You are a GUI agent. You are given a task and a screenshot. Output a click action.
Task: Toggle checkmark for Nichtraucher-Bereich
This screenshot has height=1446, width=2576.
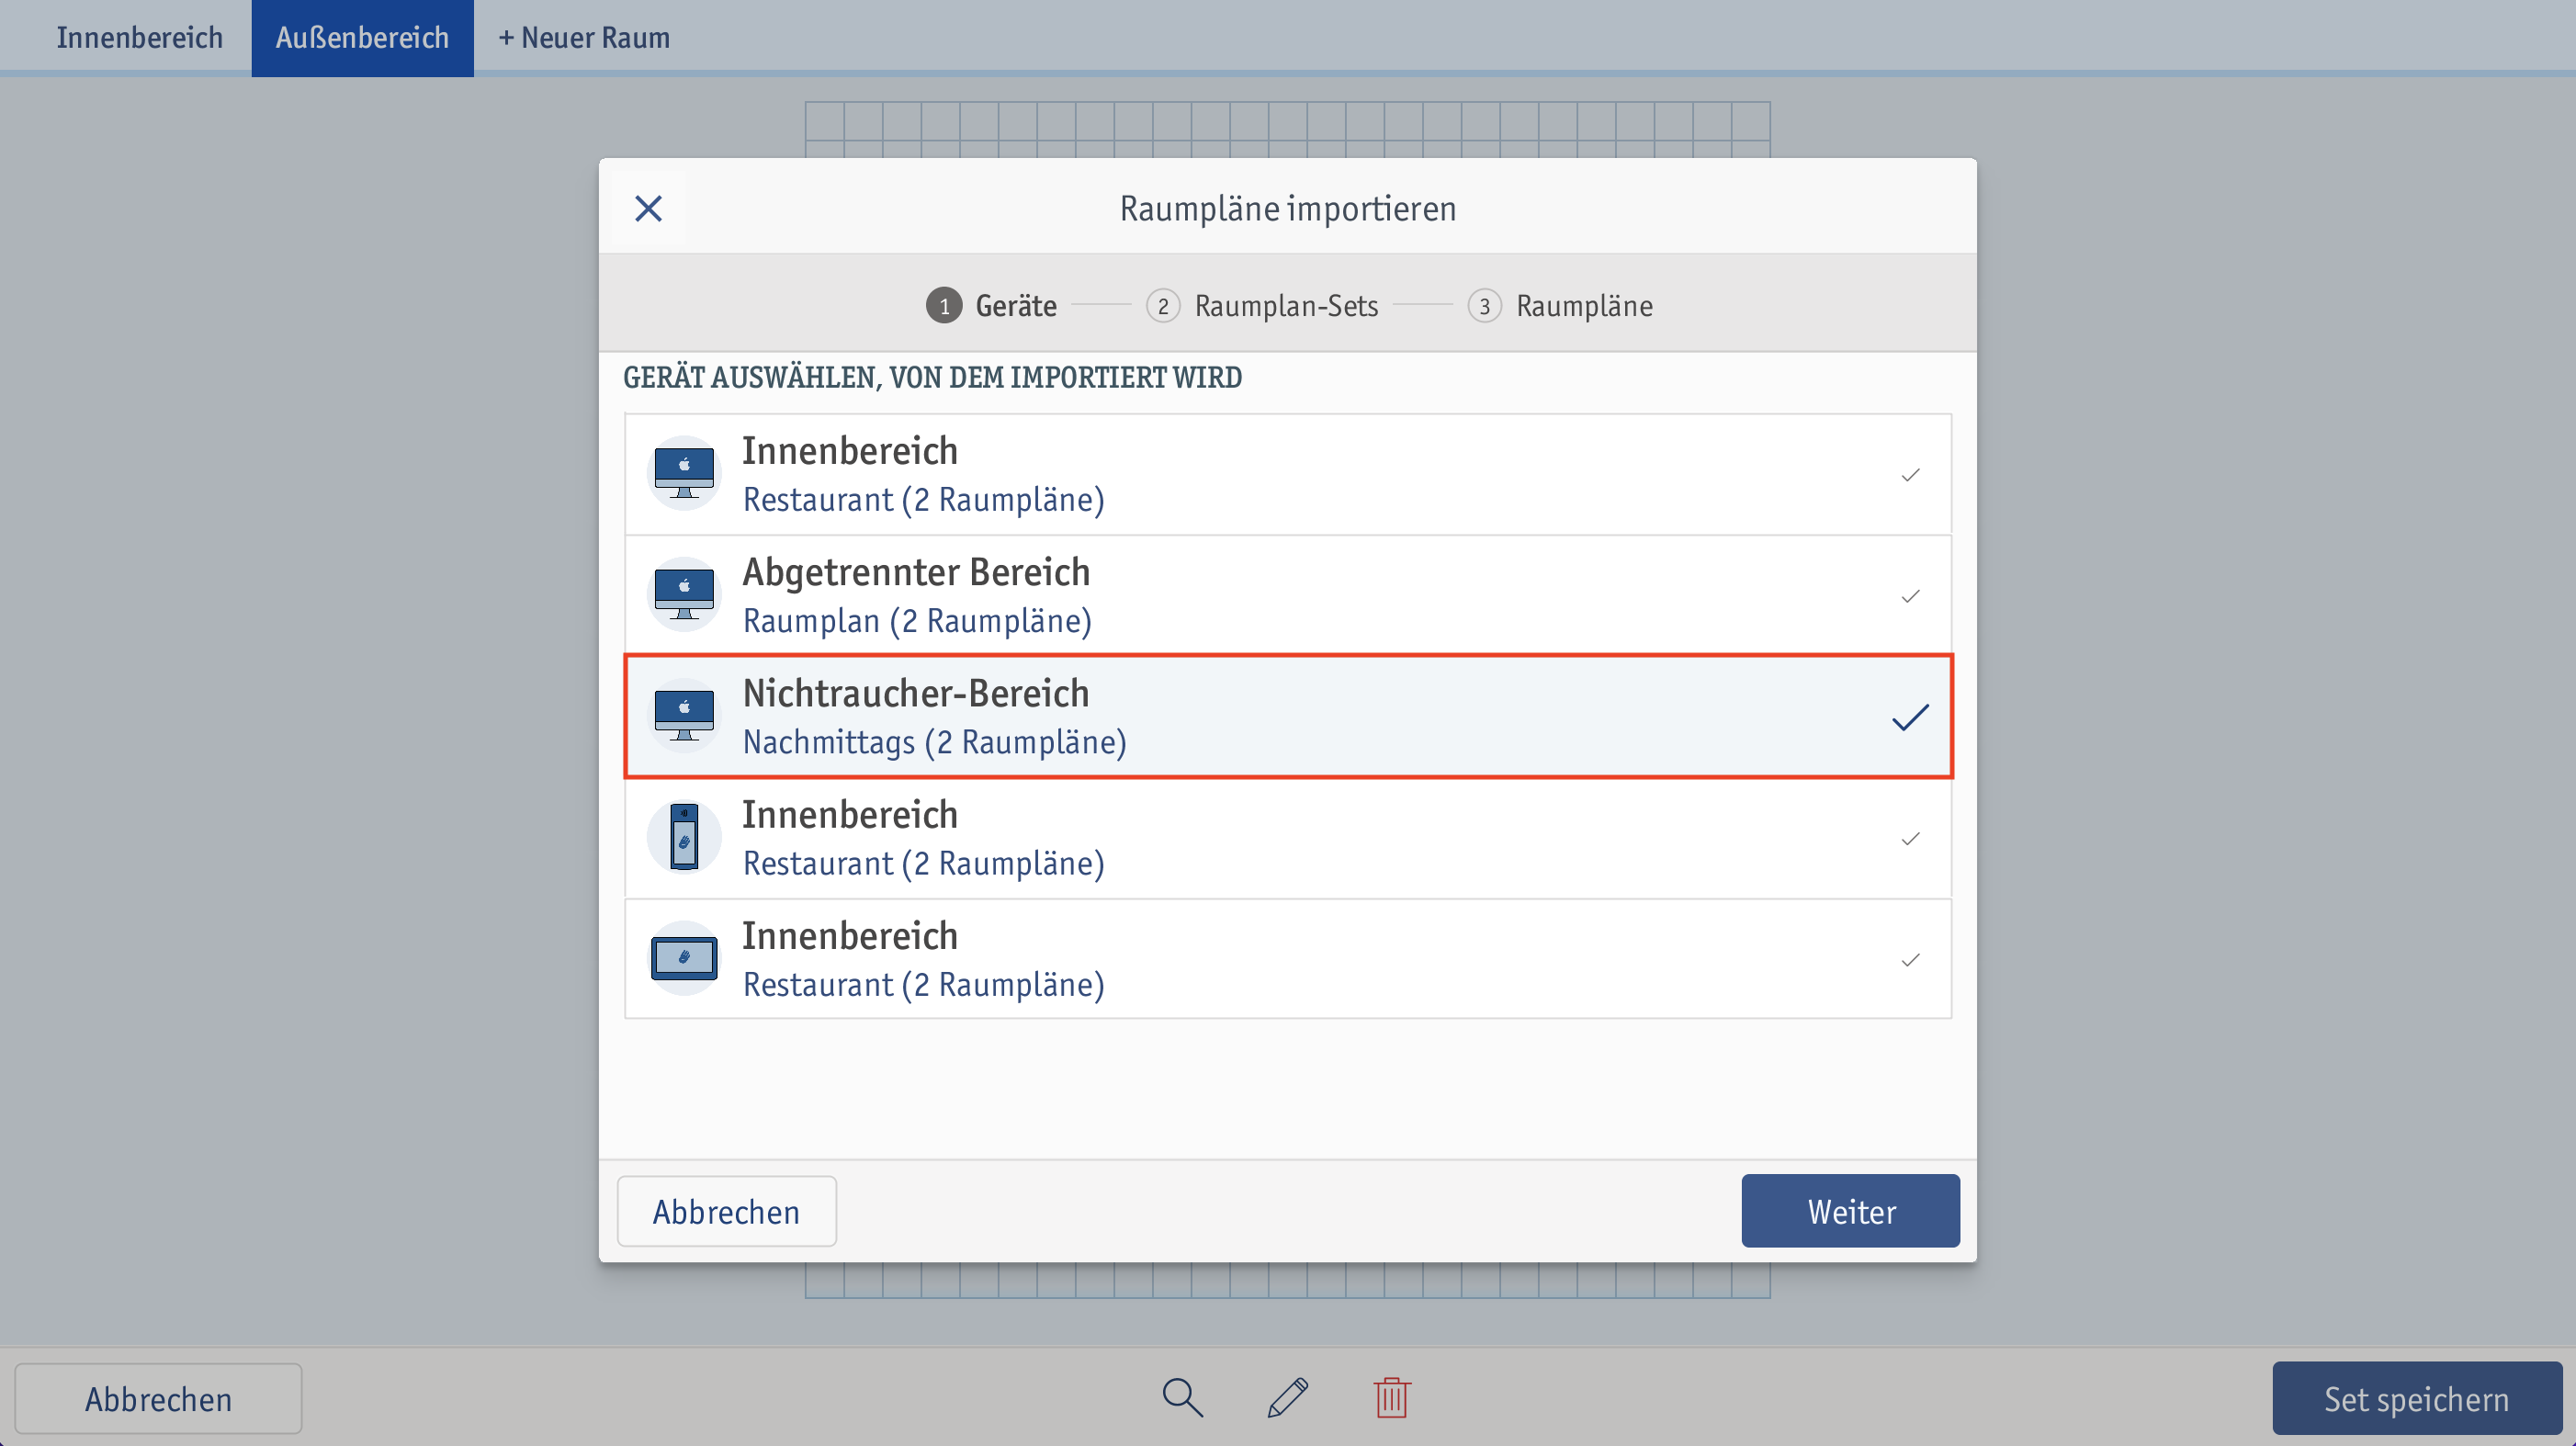1910,717
